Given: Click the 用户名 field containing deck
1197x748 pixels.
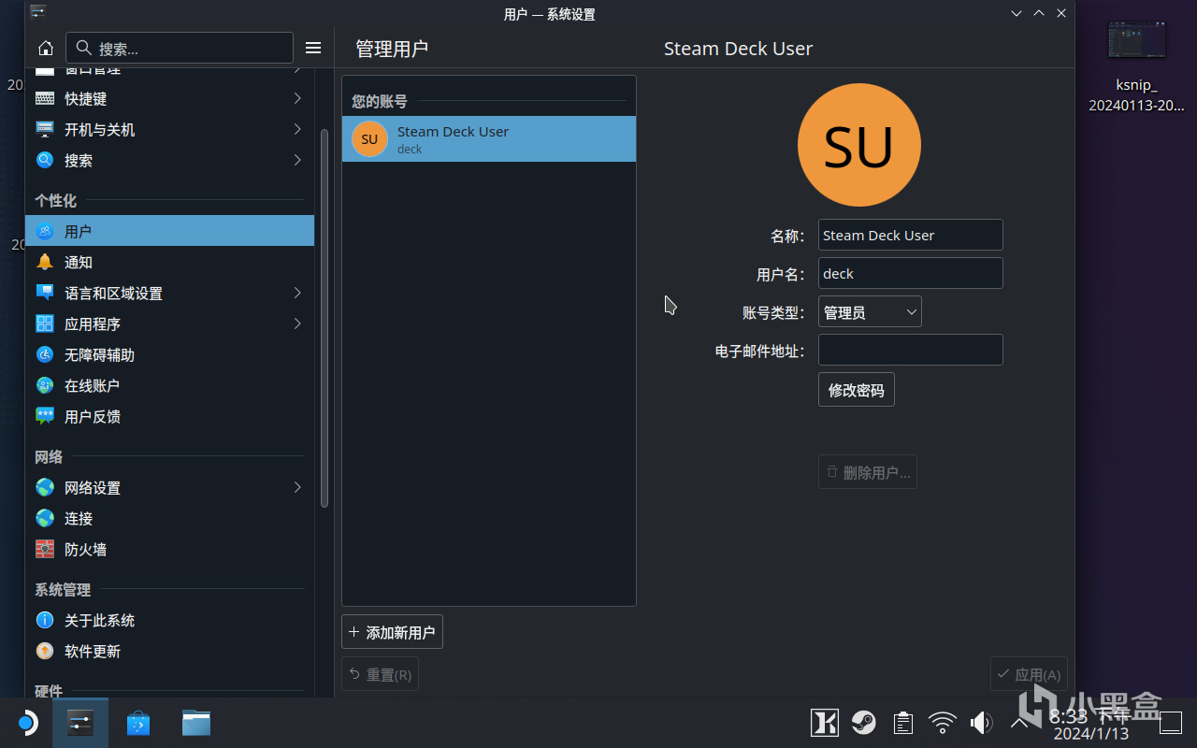Looking at the screenshot, I should (x=911, y=273).
